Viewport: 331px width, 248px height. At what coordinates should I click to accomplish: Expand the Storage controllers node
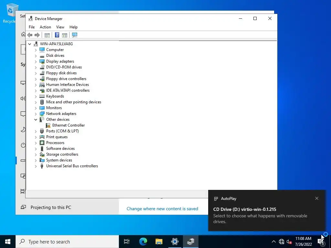pos(36,155)
